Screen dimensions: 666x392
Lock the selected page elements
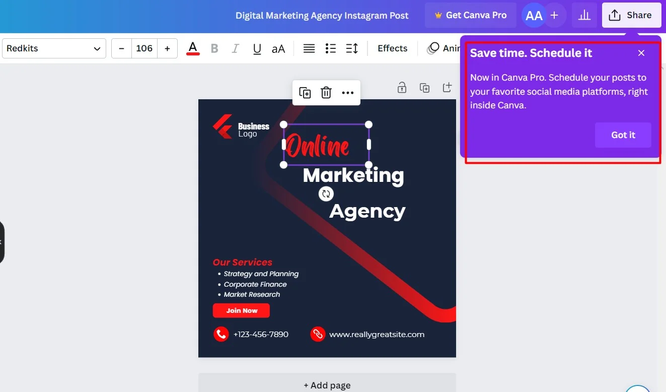tap(402, 87)
